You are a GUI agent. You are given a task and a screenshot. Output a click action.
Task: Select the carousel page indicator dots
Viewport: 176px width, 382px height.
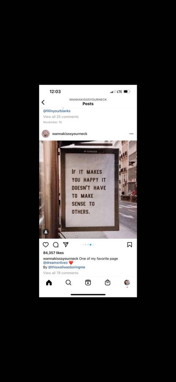tap(88, 245)
